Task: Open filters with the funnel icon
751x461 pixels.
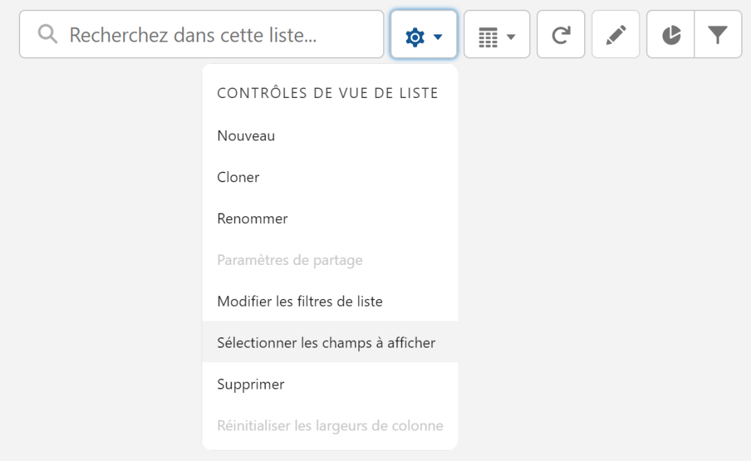Action: pyautogui.click(x=718, y=35)
